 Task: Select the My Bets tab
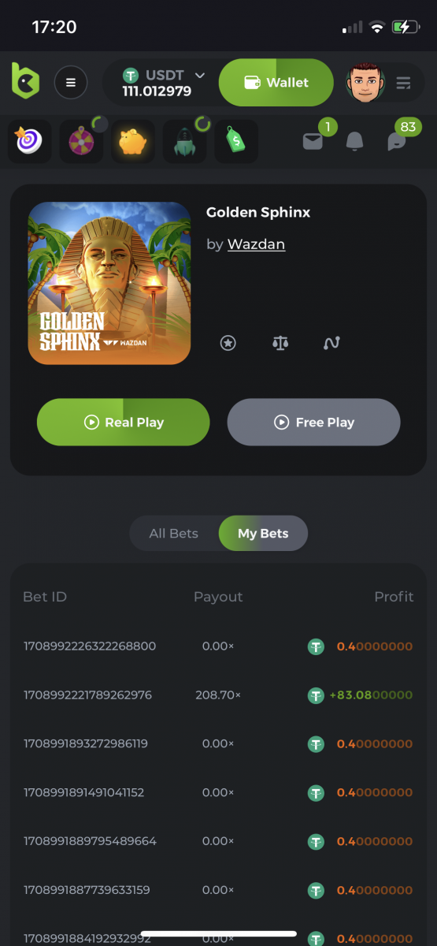[263, 534]
